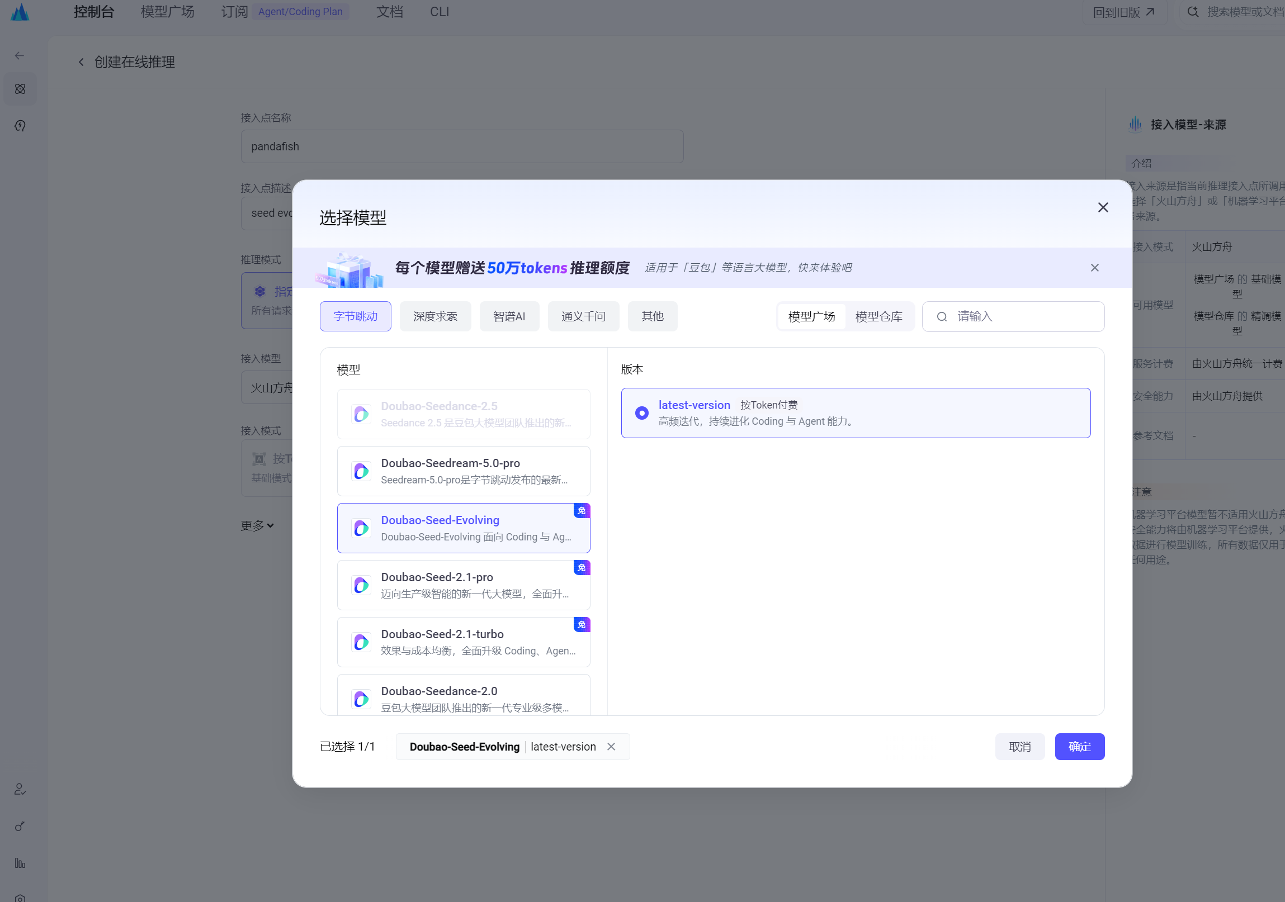Open the usage bar-chart sidebar icon
Image resolution: width=1285 pixels, height=902 pixels.
point(20,863)
